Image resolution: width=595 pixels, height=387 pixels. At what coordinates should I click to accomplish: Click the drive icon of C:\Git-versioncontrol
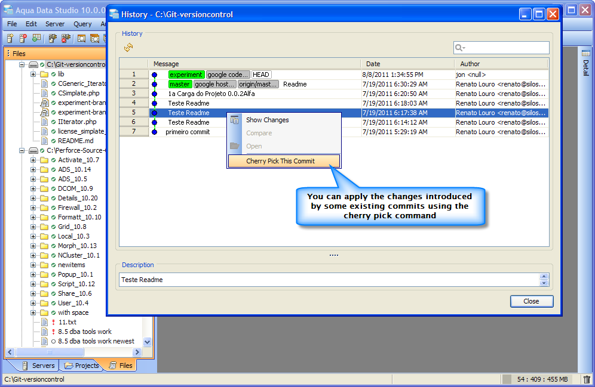coord(34,64)
